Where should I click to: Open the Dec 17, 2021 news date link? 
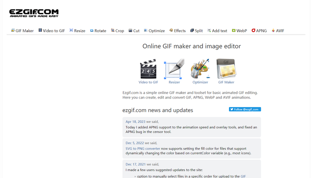pyautogui.click(x=136, y=164)
